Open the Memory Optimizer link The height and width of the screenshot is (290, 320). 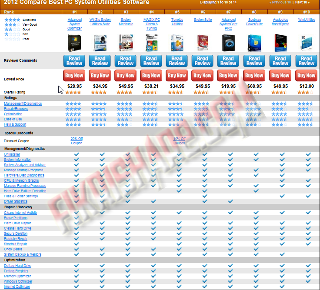tap(17, 276)
